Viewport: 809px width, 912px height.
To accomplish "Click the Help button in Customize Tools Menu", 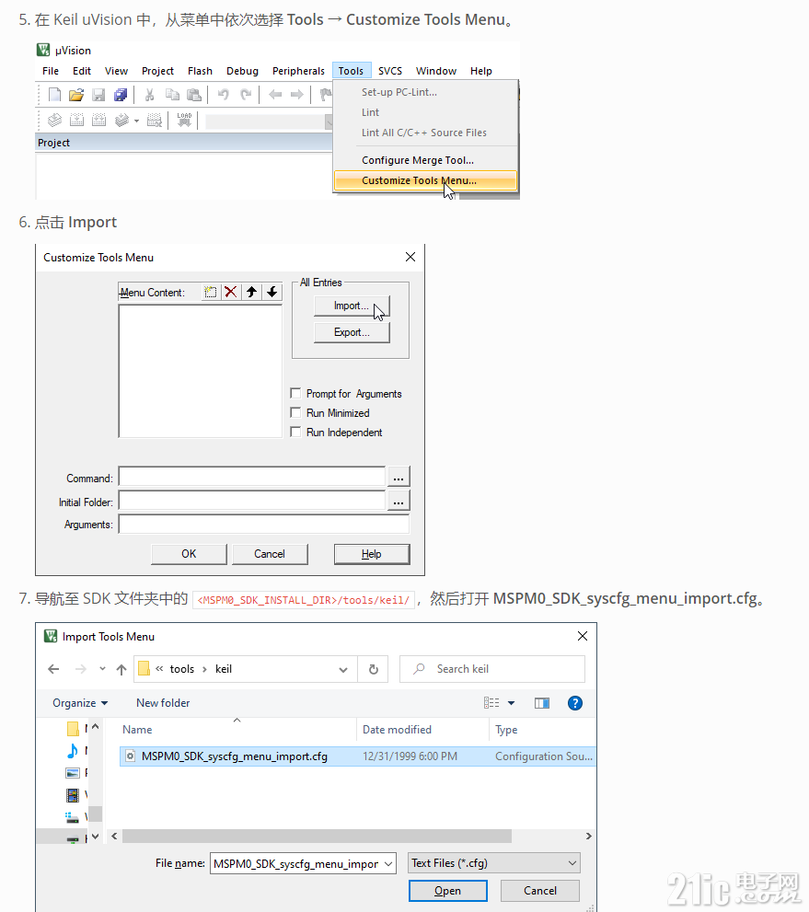I will coord(372,554).
